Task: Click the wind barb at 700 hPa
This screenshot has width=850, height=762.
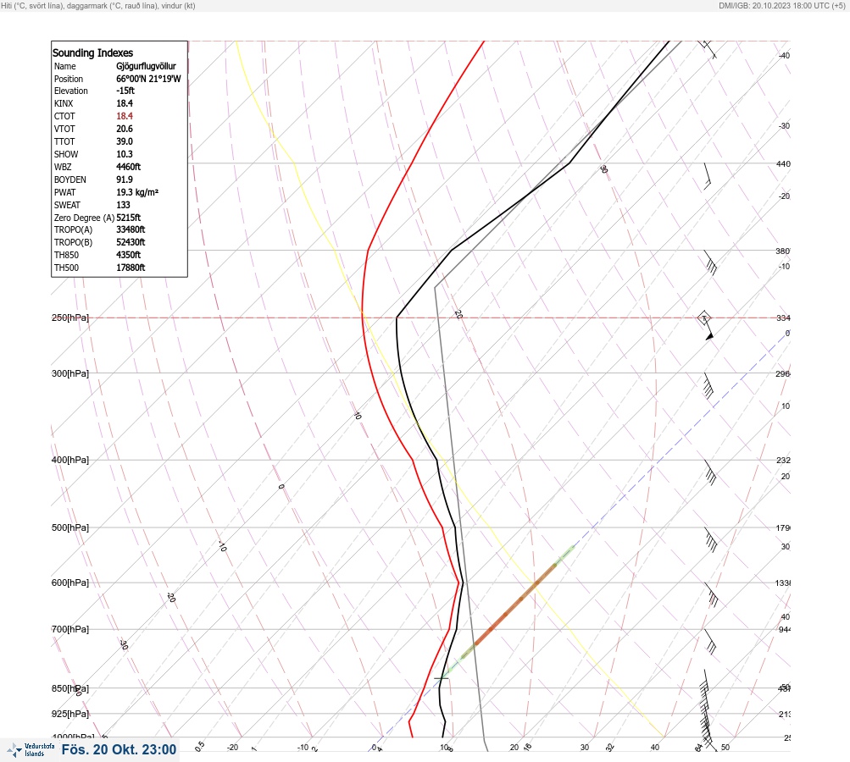Action: pyautogui.click(x=710, y=642)
